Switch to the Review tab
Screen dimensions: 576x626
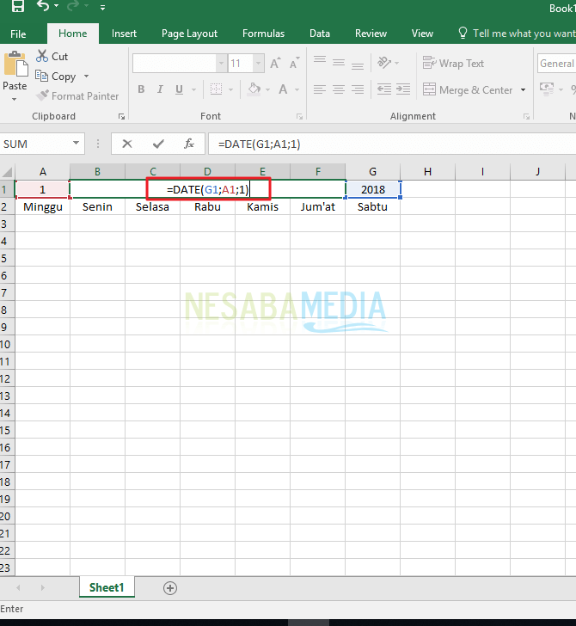371,34
